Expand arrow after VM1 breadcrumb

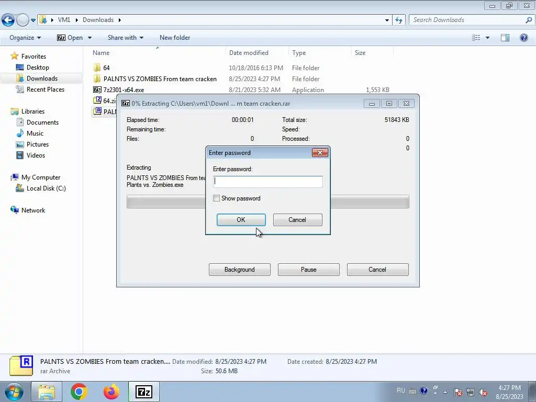click(x=76, y=20)
